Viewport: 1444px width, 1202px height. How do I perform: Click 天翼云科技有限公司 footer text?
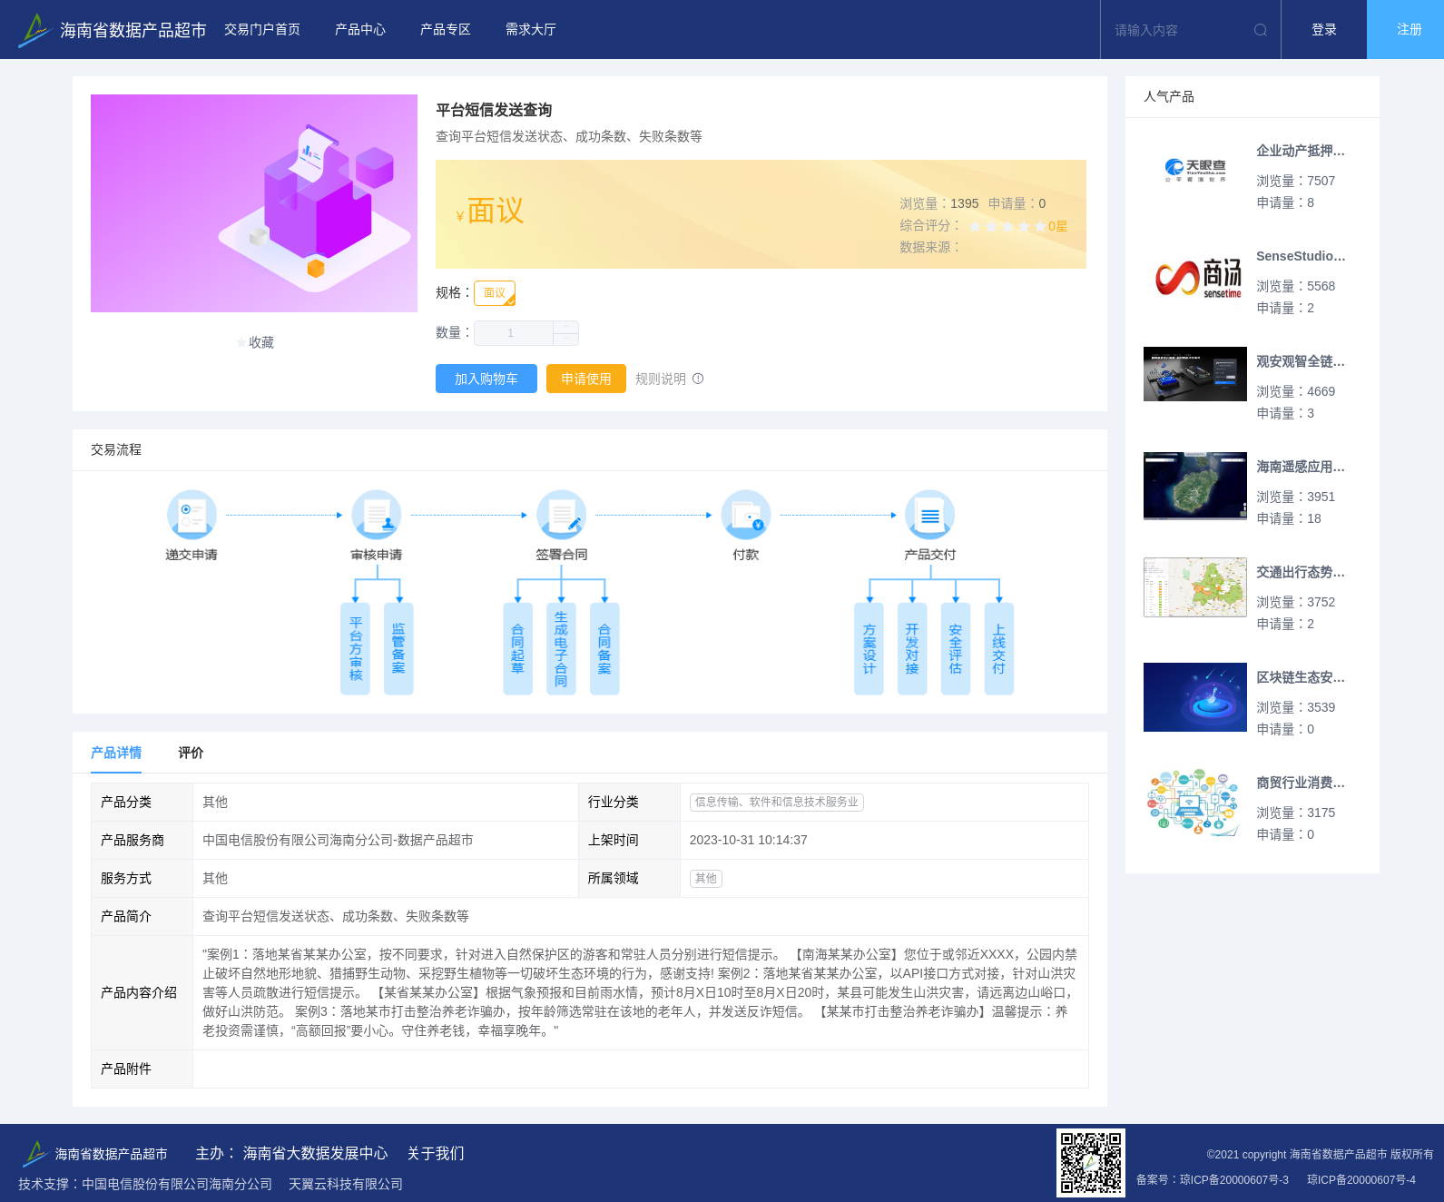[x=346, y=1184]
